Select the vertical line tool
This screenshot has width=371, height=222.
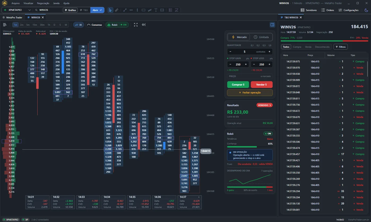(137, 10)
